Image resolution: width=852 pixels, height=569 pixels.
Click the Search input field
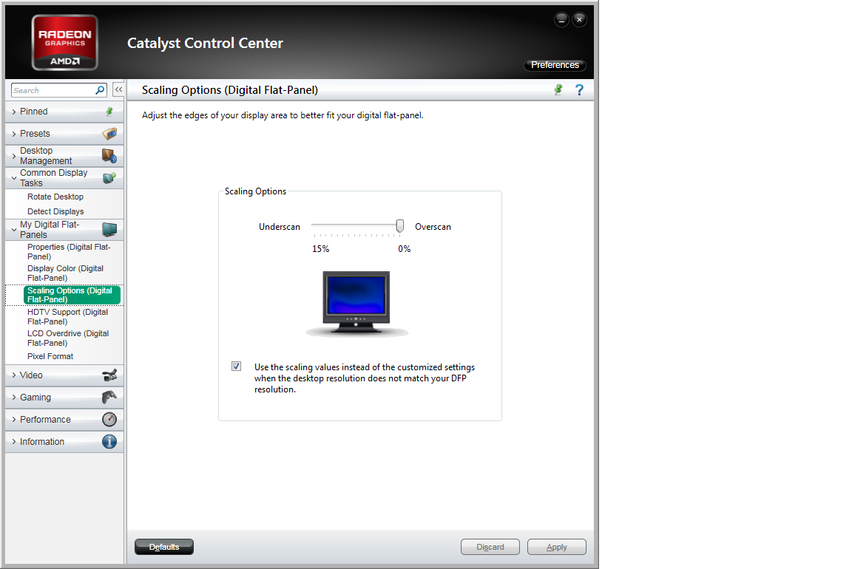point(53,90)
